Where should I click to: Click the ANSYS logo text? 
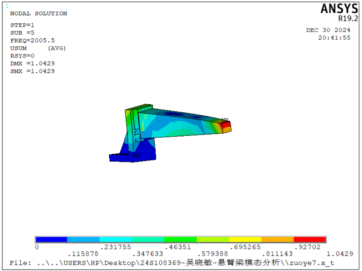tap(339, 9)
